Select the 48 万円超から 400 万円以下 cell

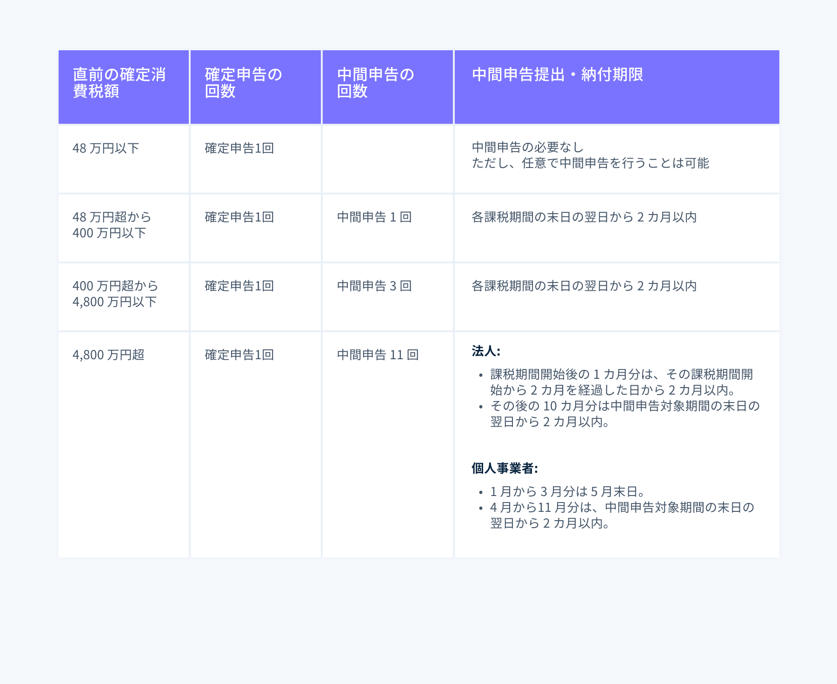(112, 225)
